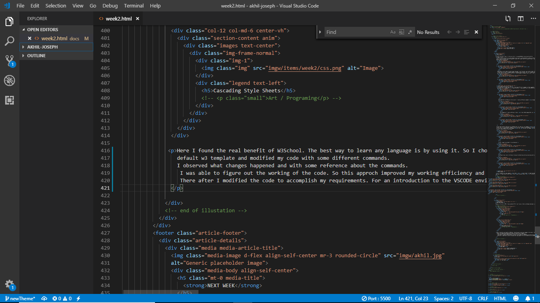Expand the OUTLINE section
The height and width of the screenshot is (303, 540).
(36, 56)
